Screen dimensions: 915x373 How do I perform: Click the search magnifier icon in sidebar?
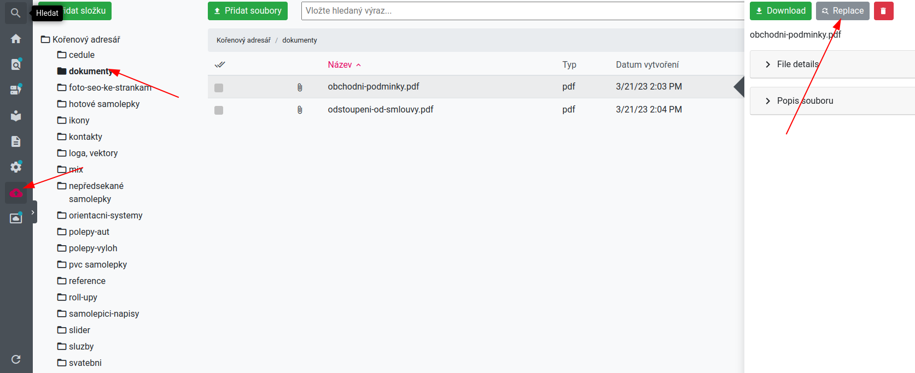tap(16, 13)
